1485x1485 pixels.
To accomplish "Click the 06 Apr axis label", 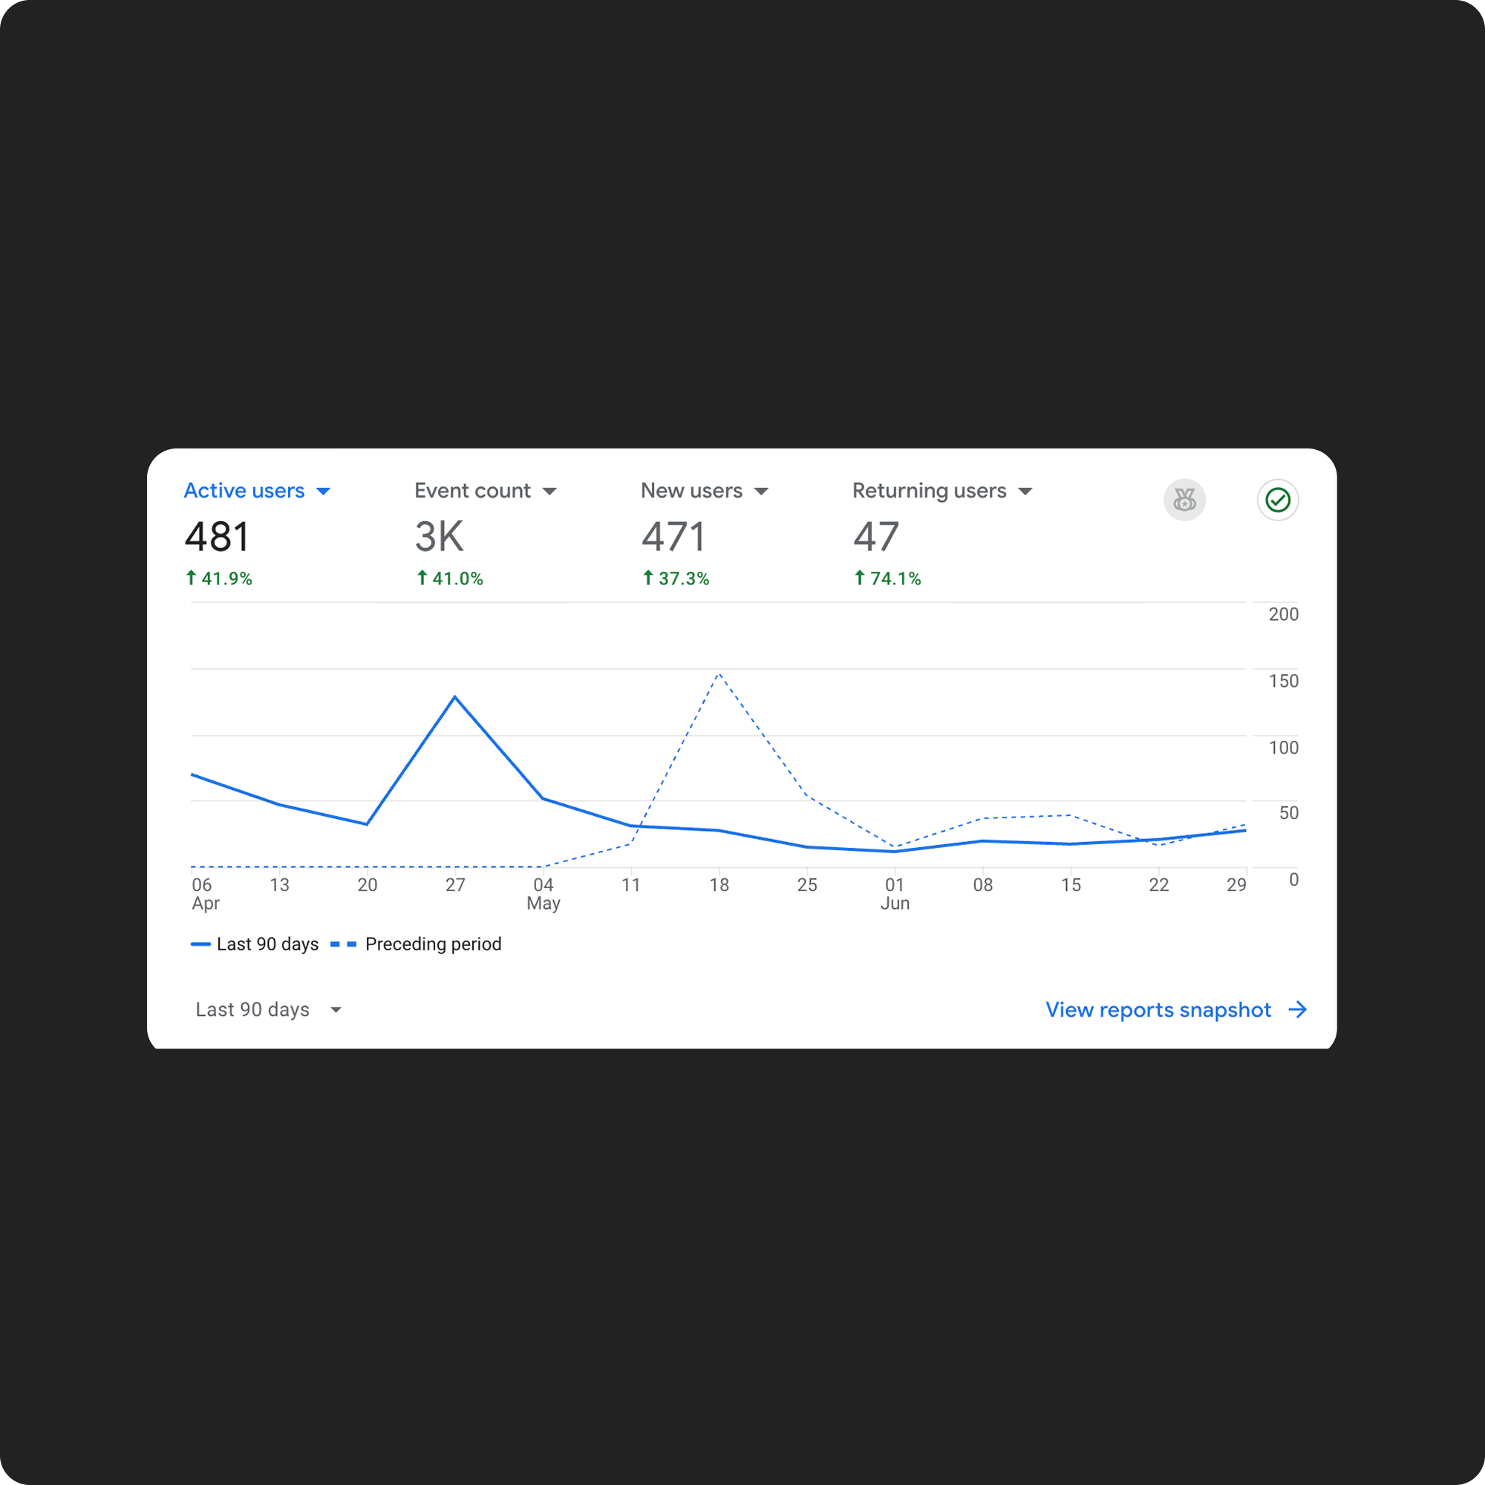I will [205, 893].
